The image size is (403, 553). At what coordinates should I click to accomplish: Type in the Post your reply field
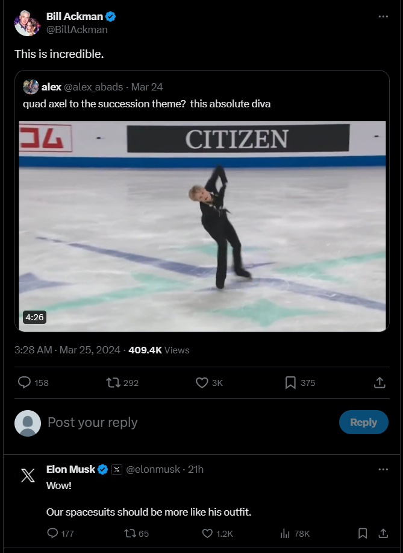pos(181,422)
